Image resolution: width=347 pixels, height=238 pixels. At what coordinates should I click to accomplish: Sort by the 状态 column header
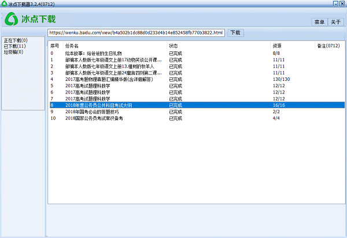click(173, 46)
